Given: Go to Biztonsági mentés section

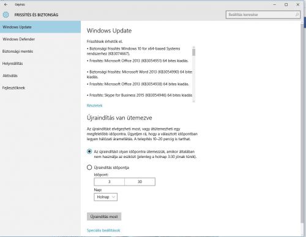Looking at the screenshot, I should [40, 51].
